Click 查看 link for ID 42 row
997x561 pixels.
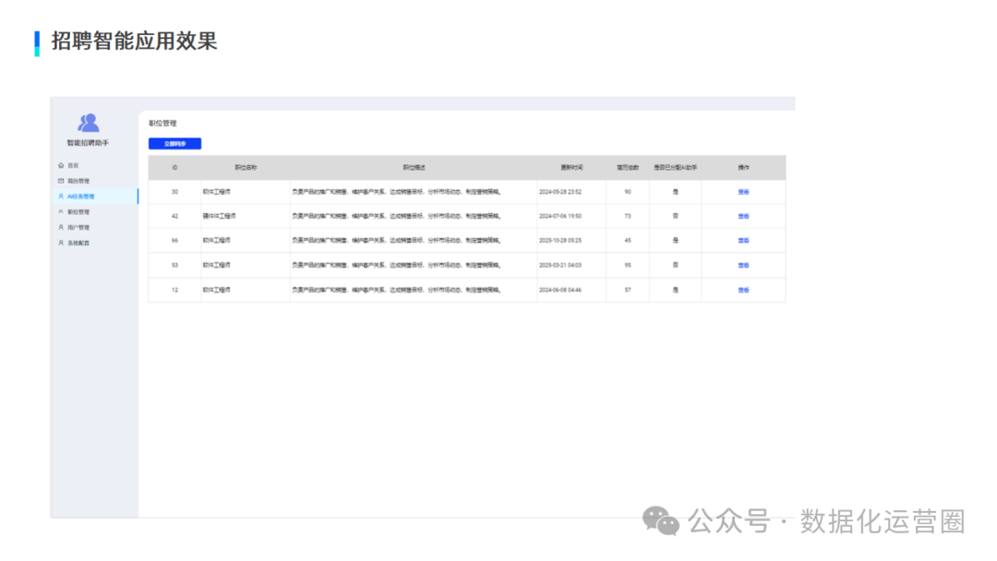click(743, 216)
